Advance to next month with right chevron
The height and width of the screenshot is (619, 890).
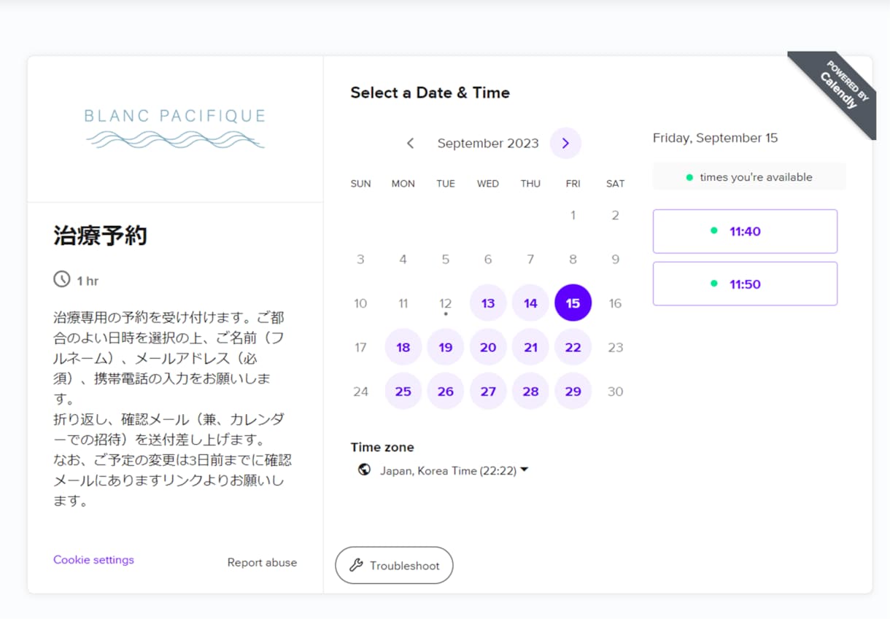(x=565, y=143)
